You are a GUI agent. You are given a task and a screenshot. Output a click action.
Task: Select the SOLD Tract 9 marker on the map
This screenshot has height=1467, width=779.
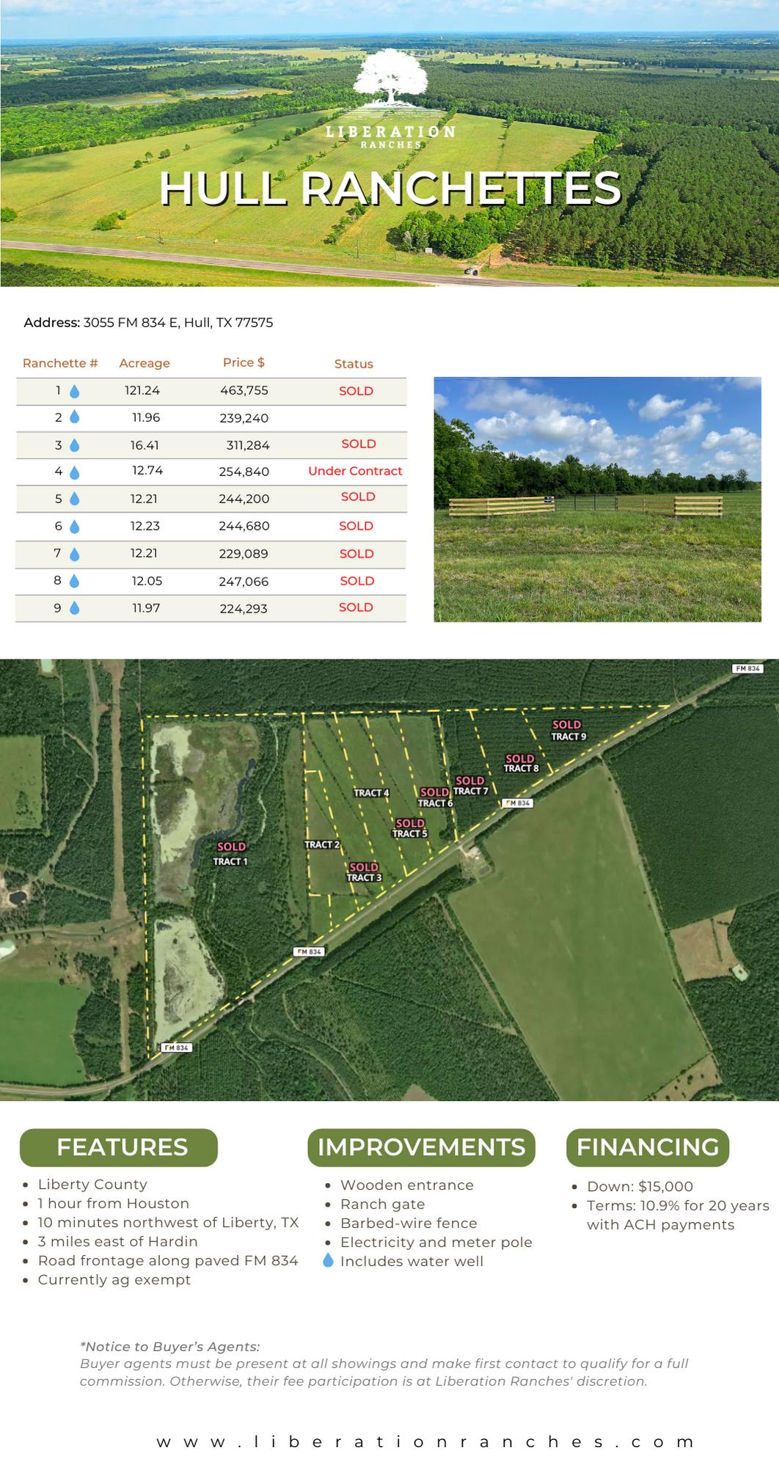[568, 731]
